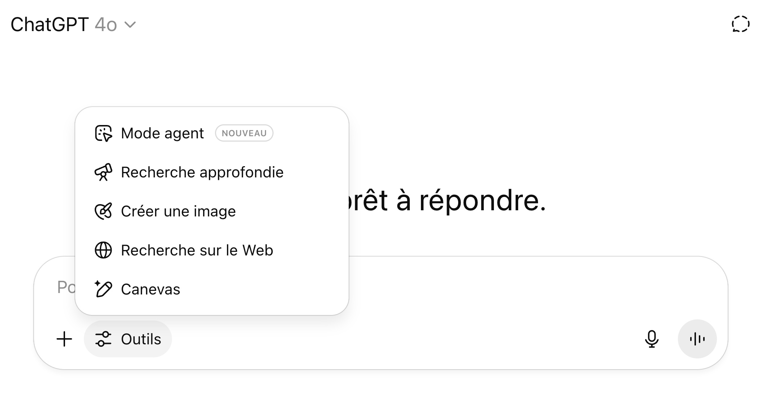The width and height of the screenshot is (761, 409).
Task: Click the Mode agent cursor icon
Action: coord(103,133)
